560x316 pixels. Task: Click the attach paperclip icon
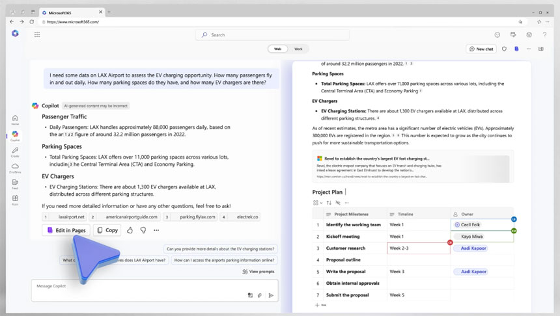tap(260, 295)
